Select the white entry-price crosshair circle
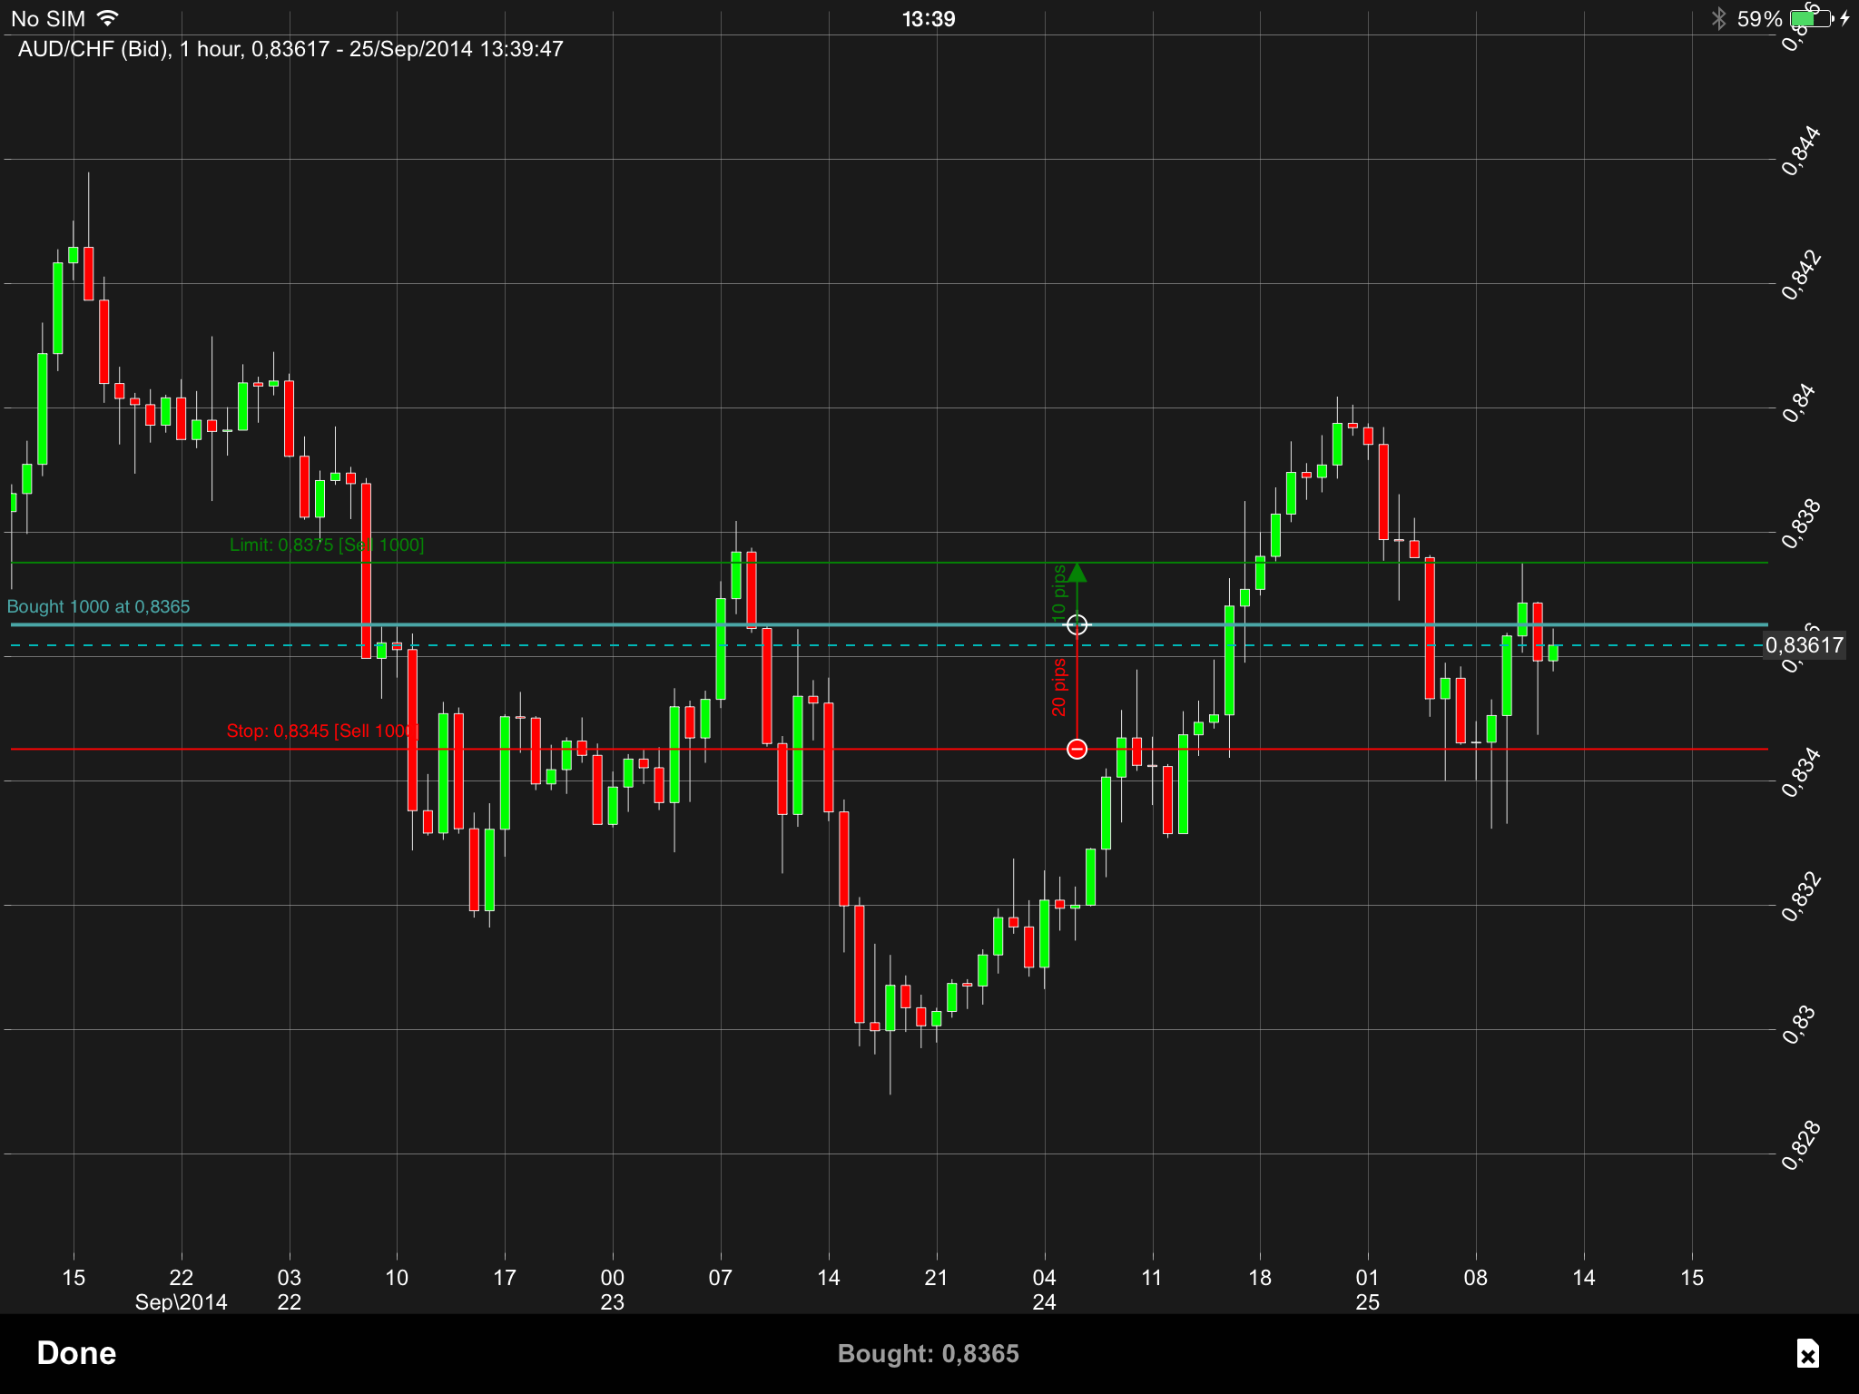 pyautogui.click(x=1077, y=624)
